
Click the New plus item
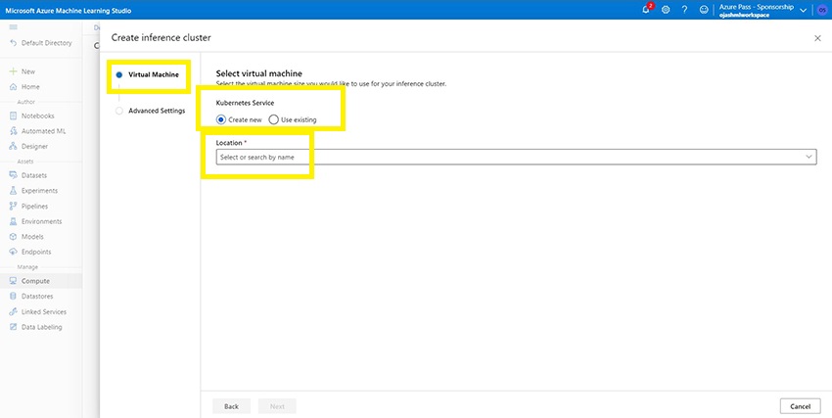(23, 71)
